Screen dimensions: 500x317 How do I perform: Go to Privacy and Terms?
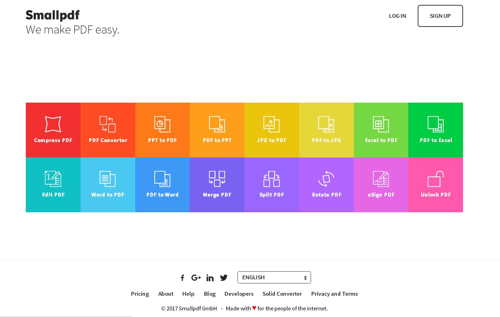pyautogui.click(x=334, y=294)
